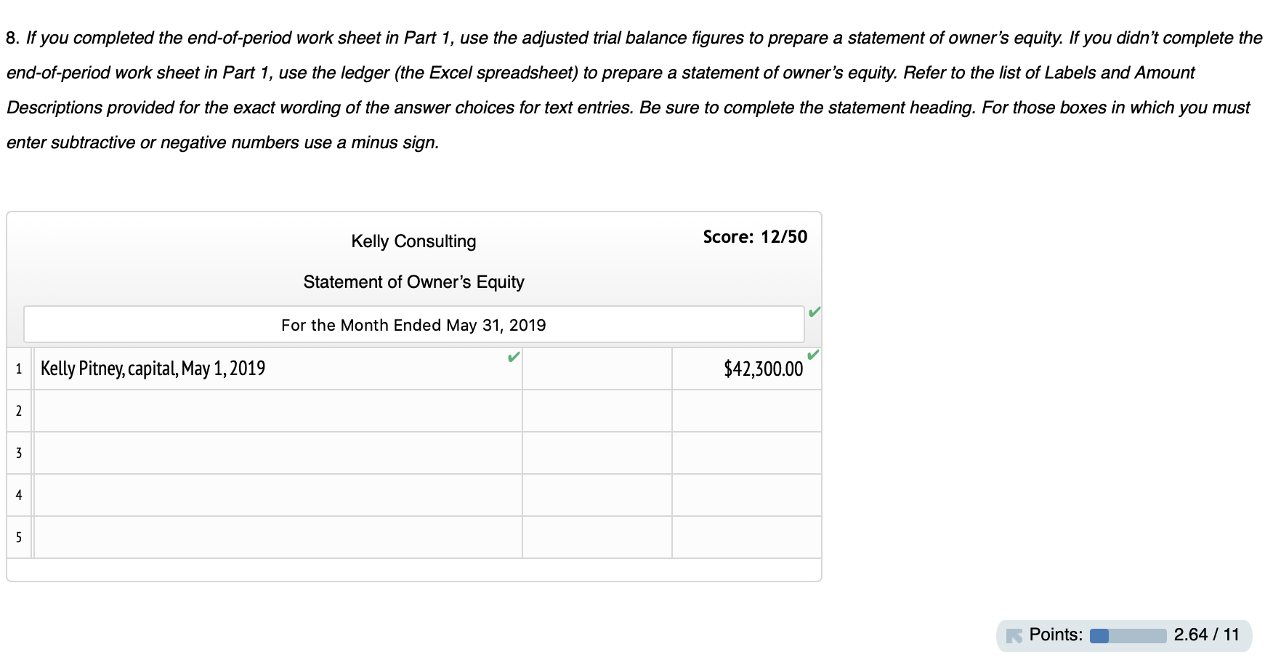Click the checkmark above the Kelly Pitney capital row
The height and width of the screenshot is (660, 1273).
(513, 355)
